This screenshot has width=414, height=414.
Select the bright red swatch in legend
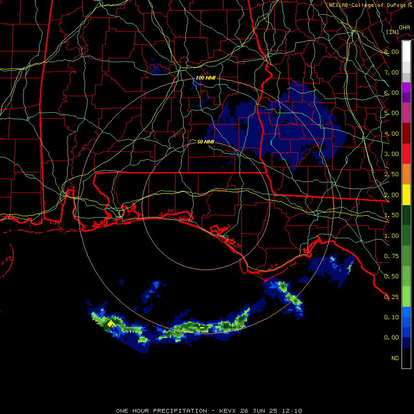(x=406, y=154)
